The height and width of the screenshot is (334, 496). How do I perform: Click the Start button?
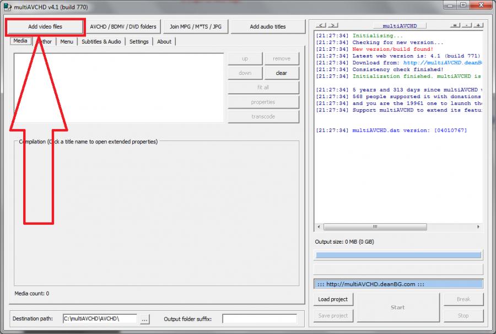click(398, 308)
